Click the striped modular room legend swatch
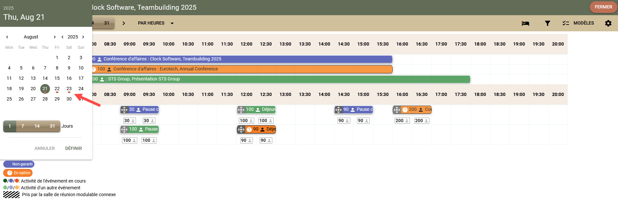The image size is (618, 200). point(11,195)
